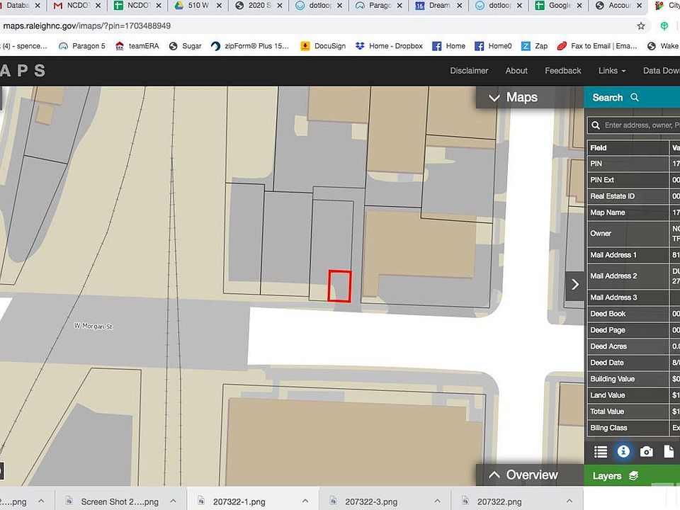Switch to the dotloop browser tab
Screen dimensions: 680x510
(x=319, y=6)
